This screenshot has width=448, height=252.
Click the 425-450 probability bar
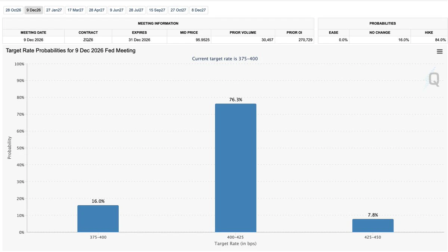pyautogui.click(x=373, y=225)
